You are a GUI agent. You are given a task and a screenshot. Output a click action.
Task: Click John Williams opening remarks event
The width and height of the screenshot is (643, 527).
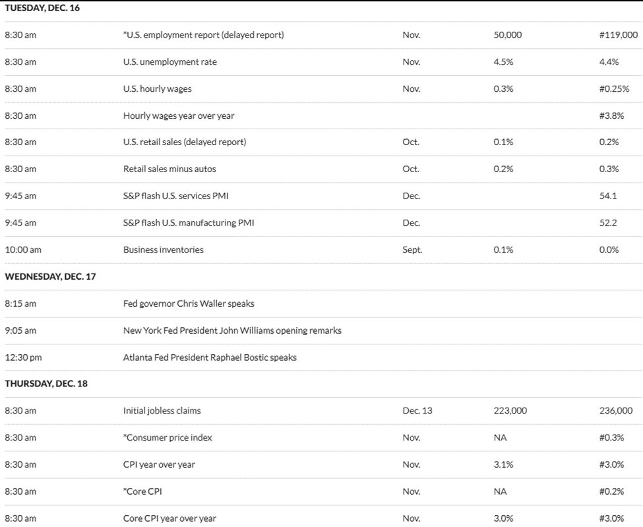pos(232,330)
